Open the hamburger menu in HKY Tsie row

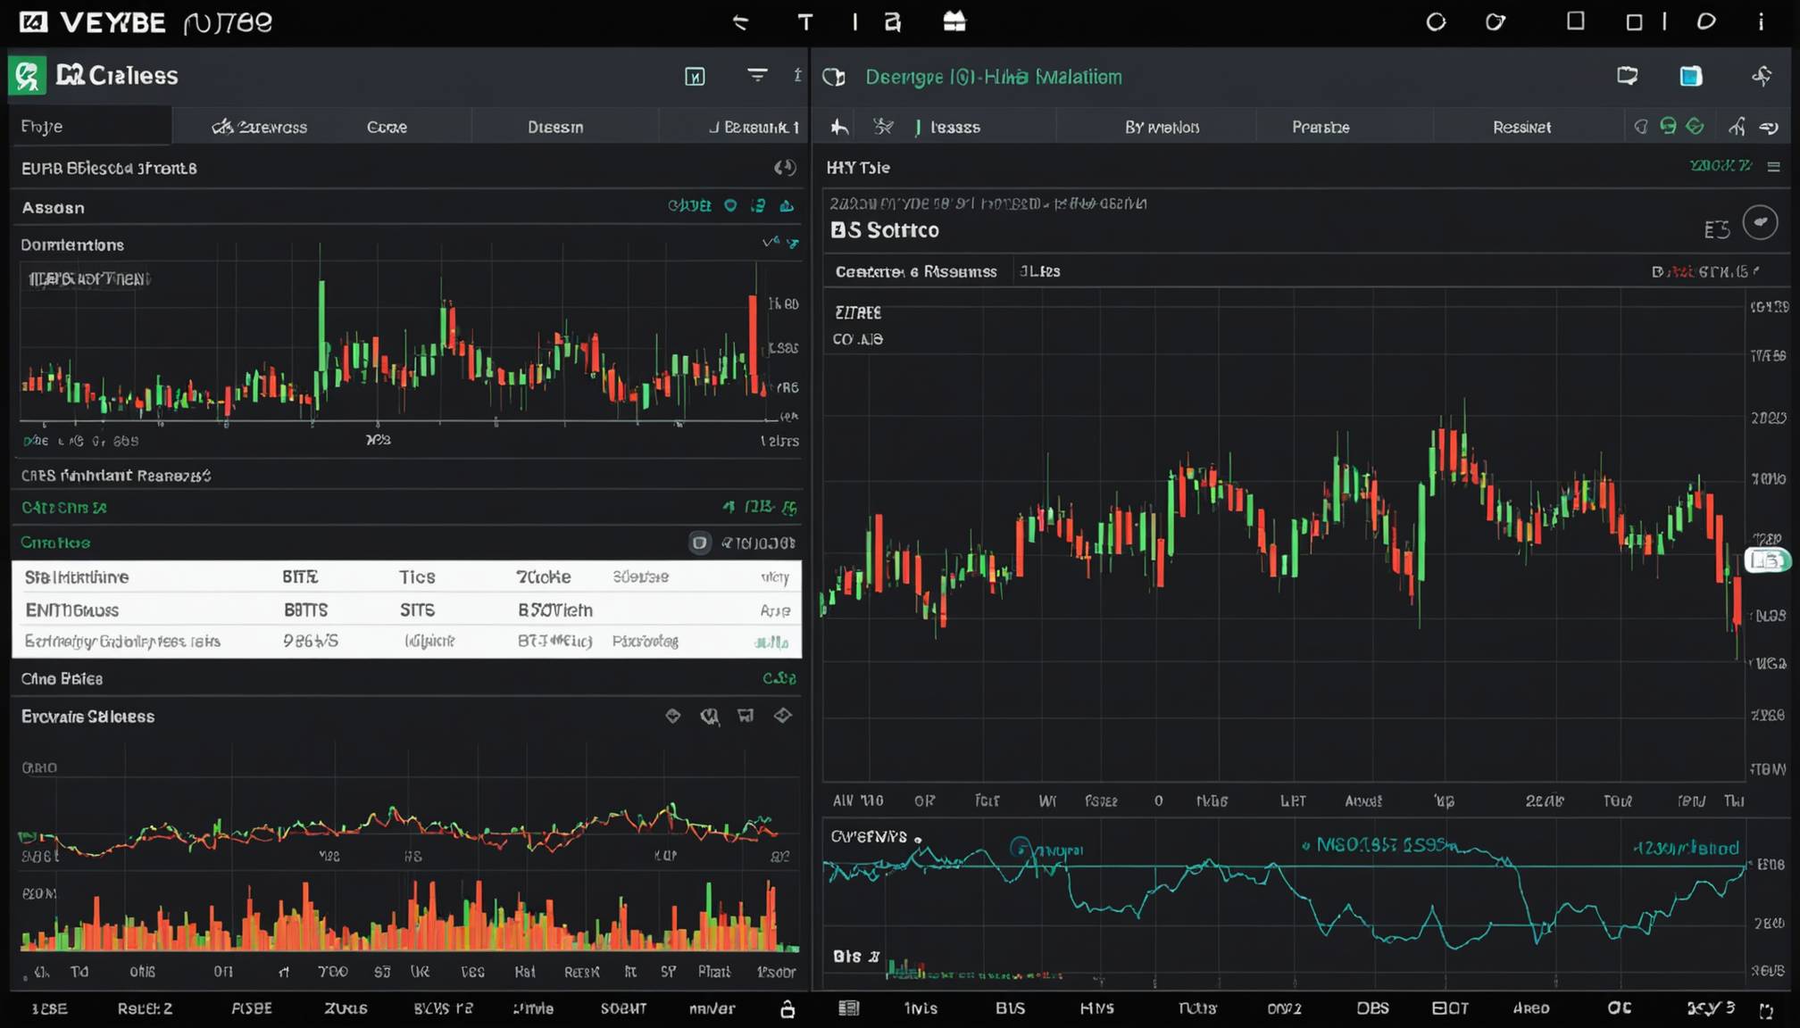[1774, 167]
